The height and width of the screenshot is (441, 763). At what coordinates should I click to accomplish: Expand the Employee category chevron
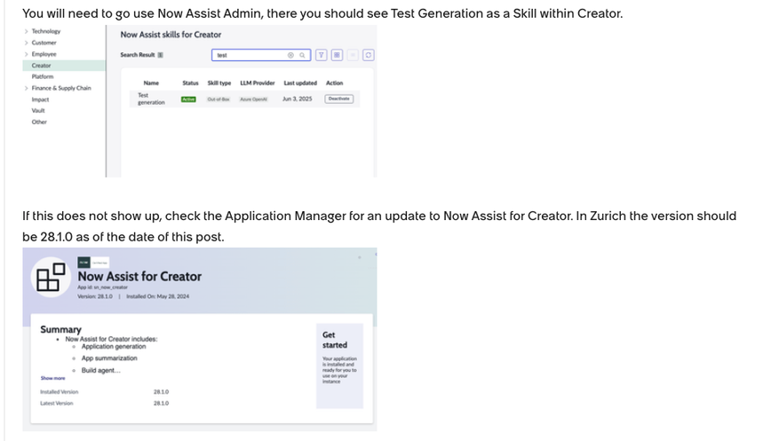pos(27,54)
